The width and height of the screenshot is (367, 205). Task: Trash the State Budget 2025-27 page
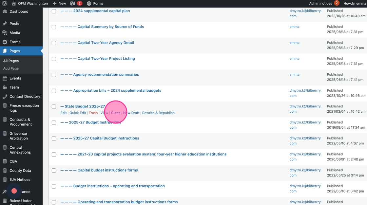[x=93, y=113]
